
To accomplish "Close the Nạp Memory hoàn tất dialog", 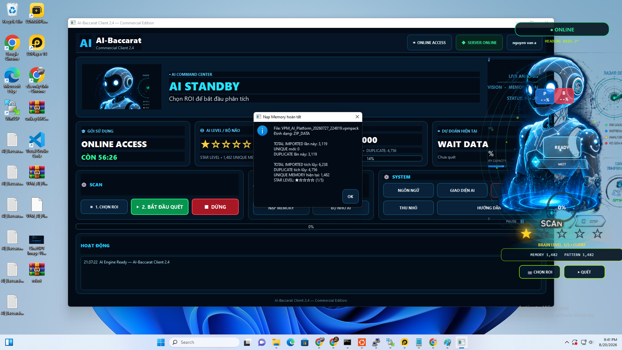I will pos(357,117).
